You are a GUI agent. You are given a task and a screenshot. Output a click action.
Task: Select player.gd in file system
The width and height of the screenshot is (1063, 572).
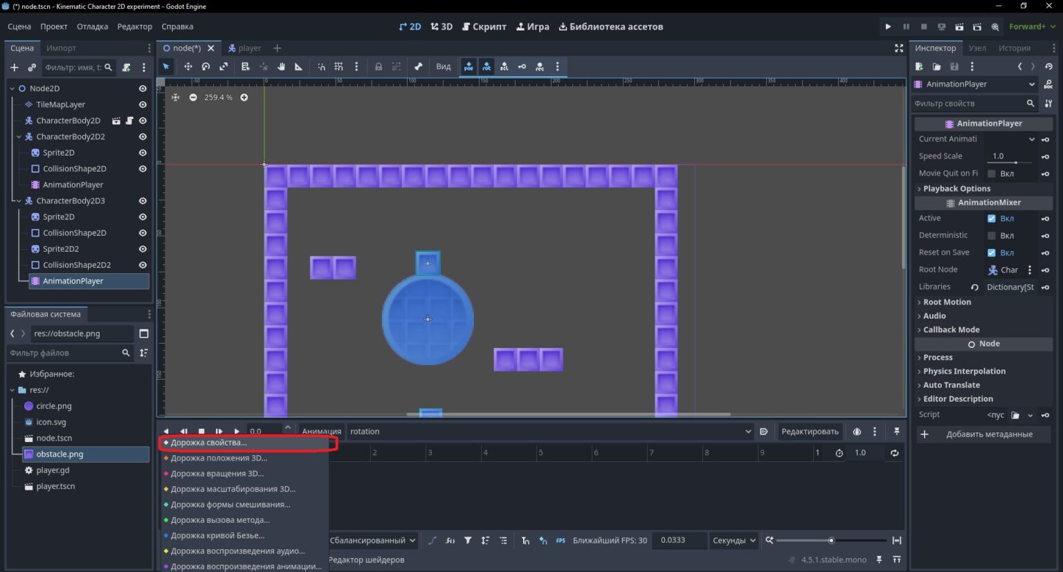pyautogui.click(x=53, y=470)
